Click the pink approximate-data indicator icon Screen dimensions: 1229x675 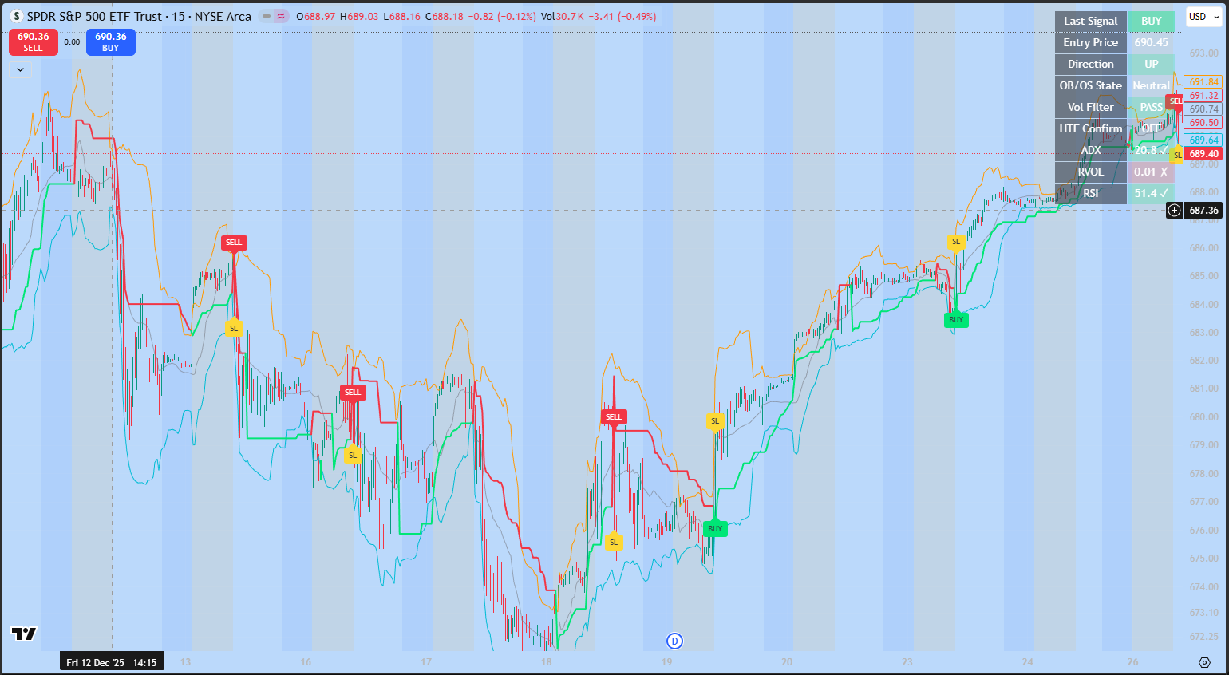coord(281,16)
